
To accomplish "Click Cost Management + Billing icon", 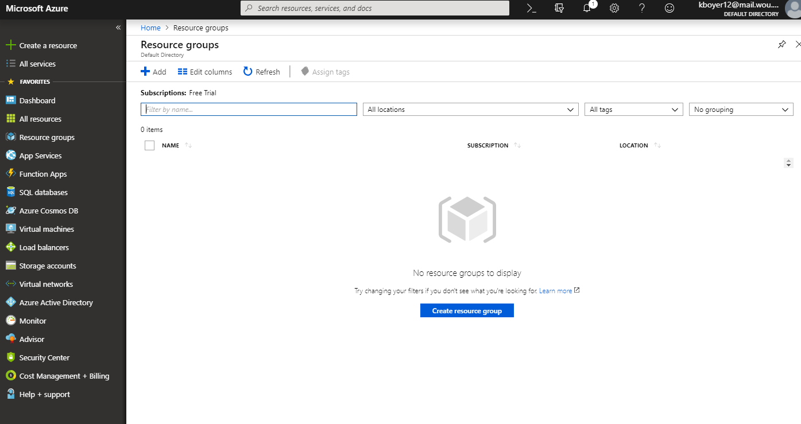I will pos(10,376).
